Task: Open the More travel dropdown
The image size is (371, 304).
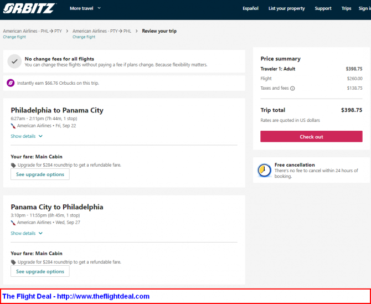Action: coord(85,8)
